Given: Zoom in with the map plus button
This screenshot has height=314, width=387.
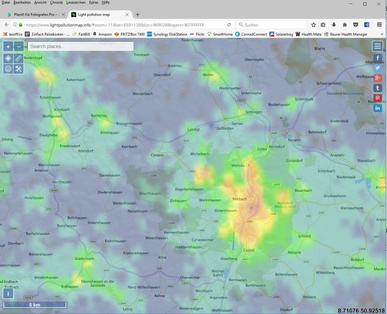Looking at the screenshot, I should click(x=8, y=47).
